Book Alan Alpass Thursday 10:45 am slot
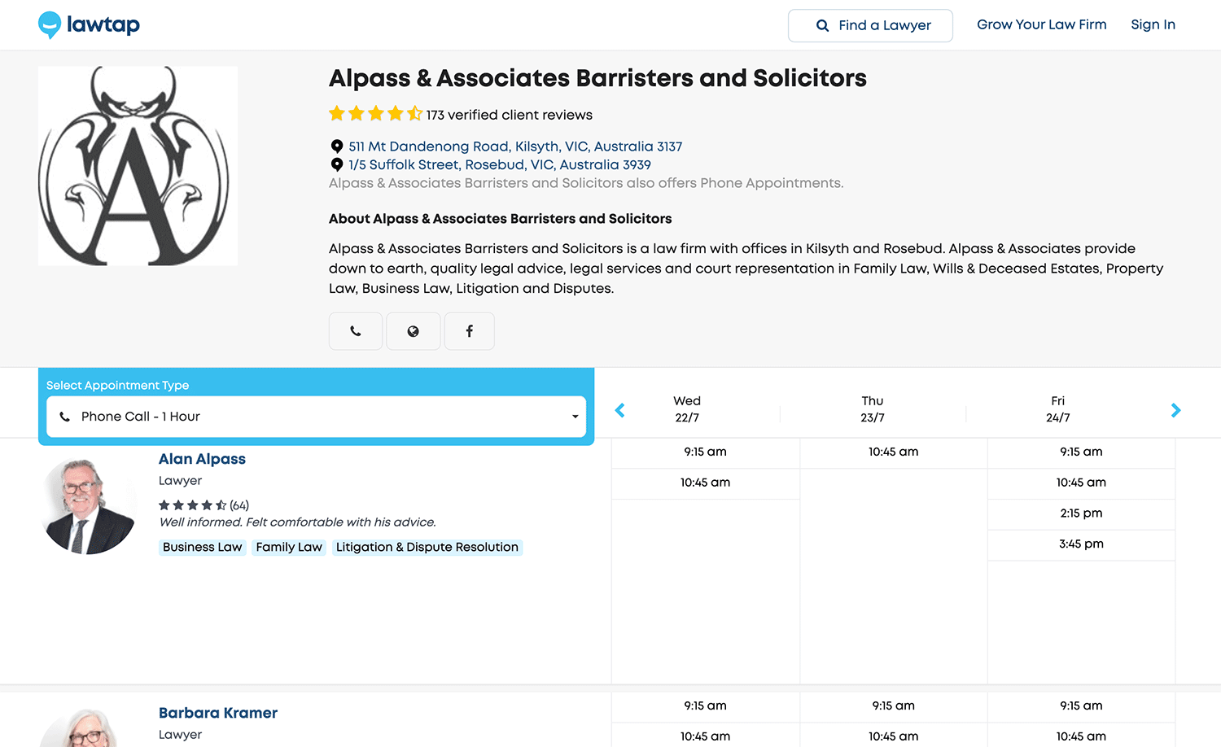This screenshot has height=747, width=1221. [x=894, y=452]
